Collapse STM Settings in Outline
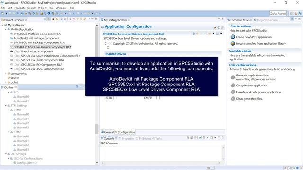This screenshot has height=170, width=303. click(x=6, y=106)
